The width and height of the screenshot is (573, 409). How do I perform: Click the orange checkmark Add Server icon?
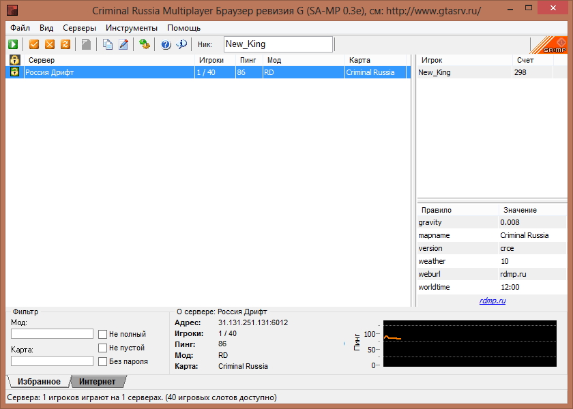tap(34, 44)
